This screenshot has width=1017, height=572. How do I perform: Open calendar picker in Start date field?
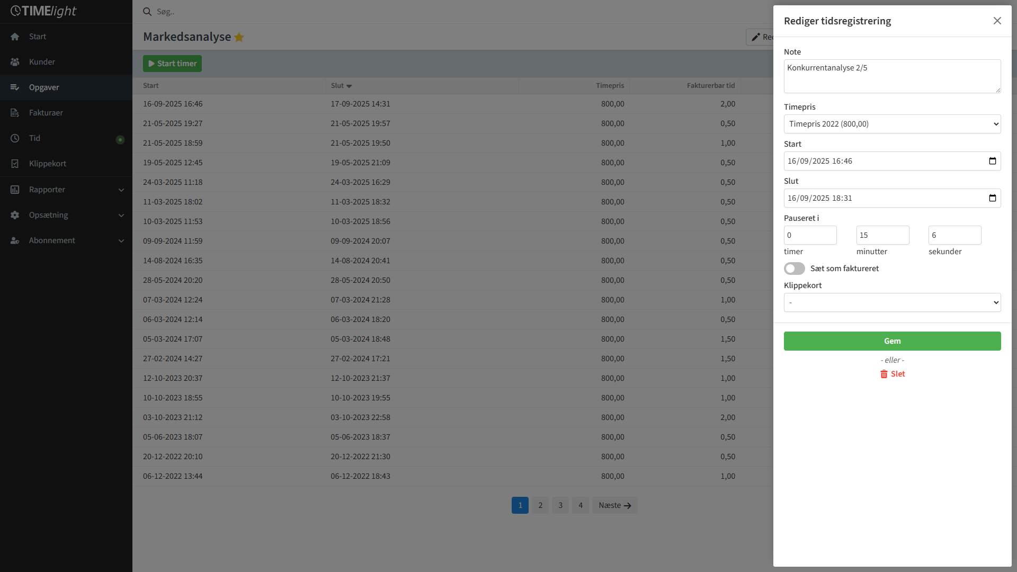(992, 161)
